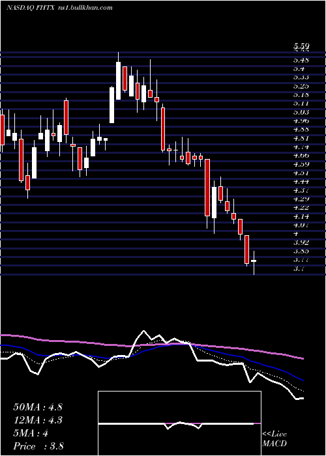The width and height of the screenshot is (326, 456).
Task: Open the MACD inset chart panel
Action: pyautogui.click(x=179, y=423)
